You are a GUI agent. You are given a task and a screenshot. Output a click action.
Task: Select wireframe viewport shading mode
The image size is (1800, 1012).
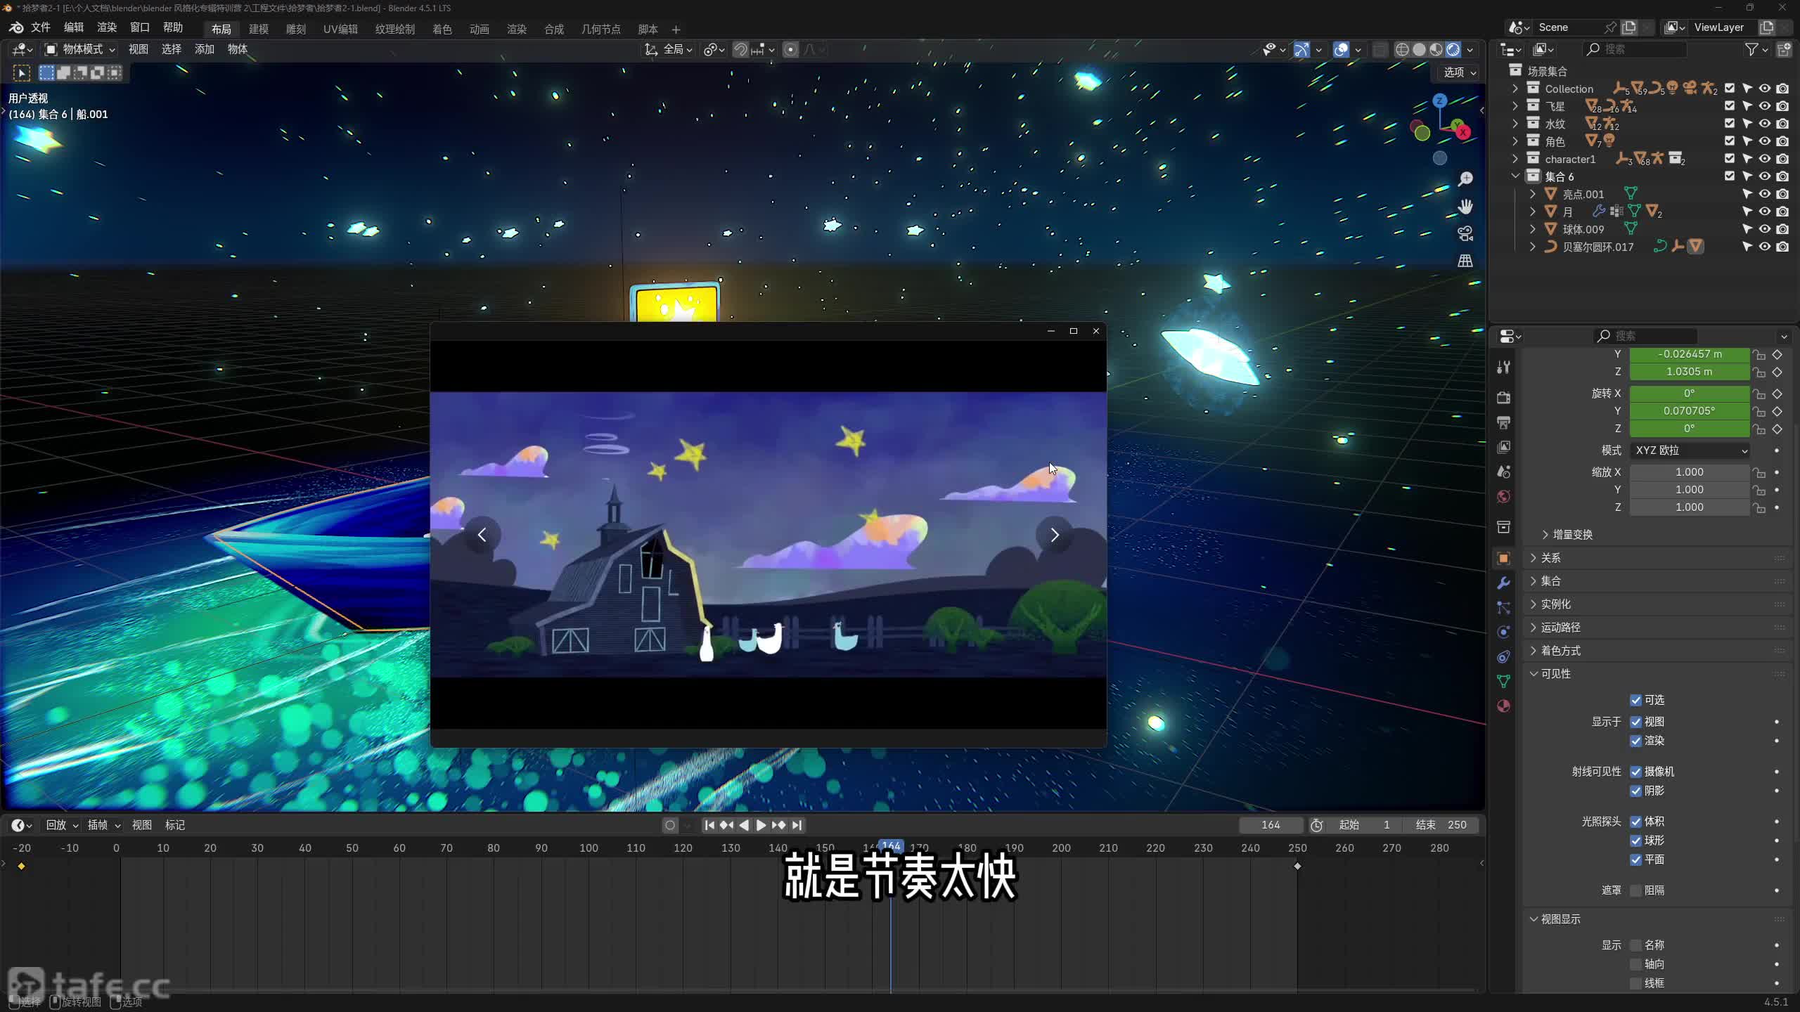[1402, 49]
